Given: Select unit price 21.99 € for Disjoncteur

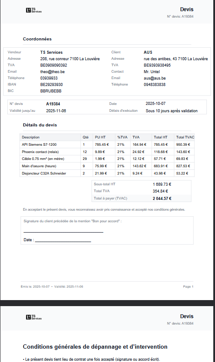Looking at the screenshot, I should pyautogui.click(x=101, y=173).
